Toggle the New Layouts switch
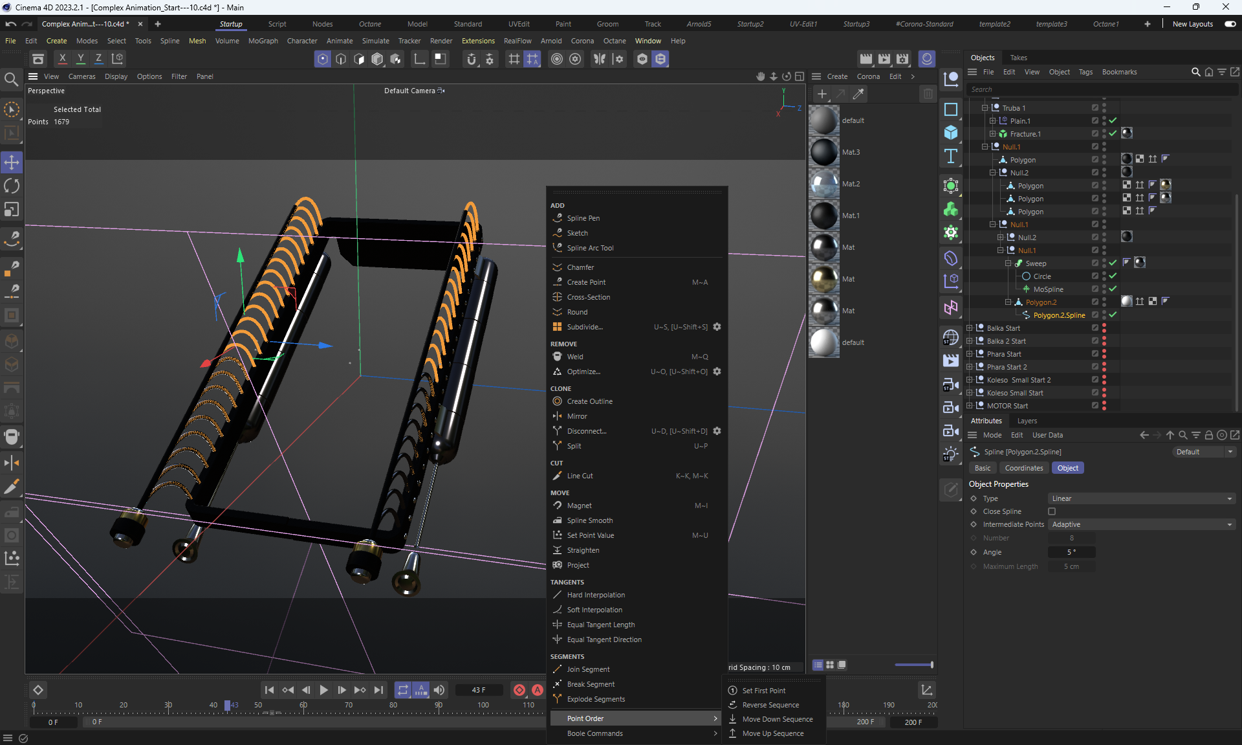 pyautogui.click(x=1230, y=24)
